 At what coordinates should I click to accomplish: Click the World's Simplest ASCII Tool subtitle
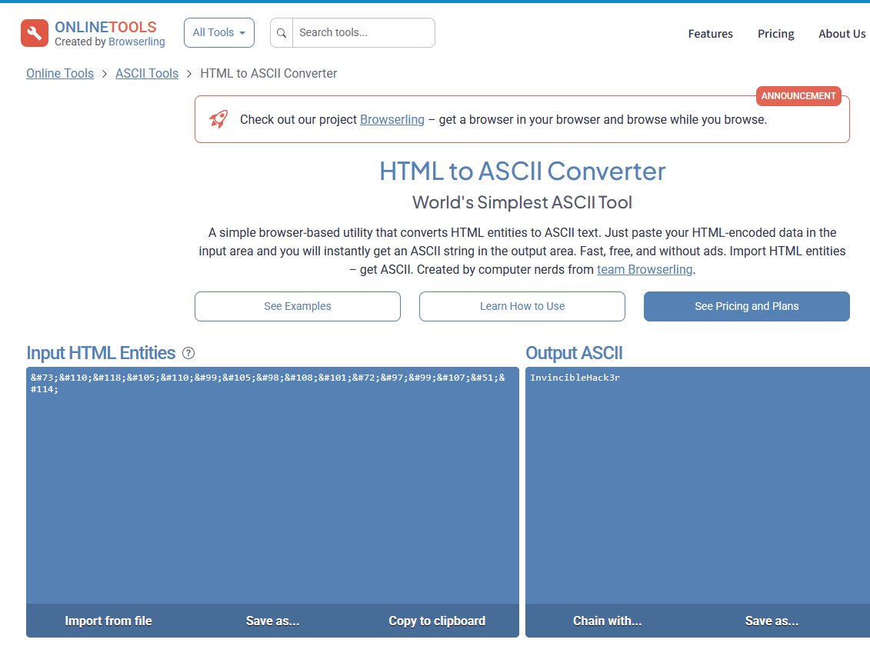pos(522,202)
